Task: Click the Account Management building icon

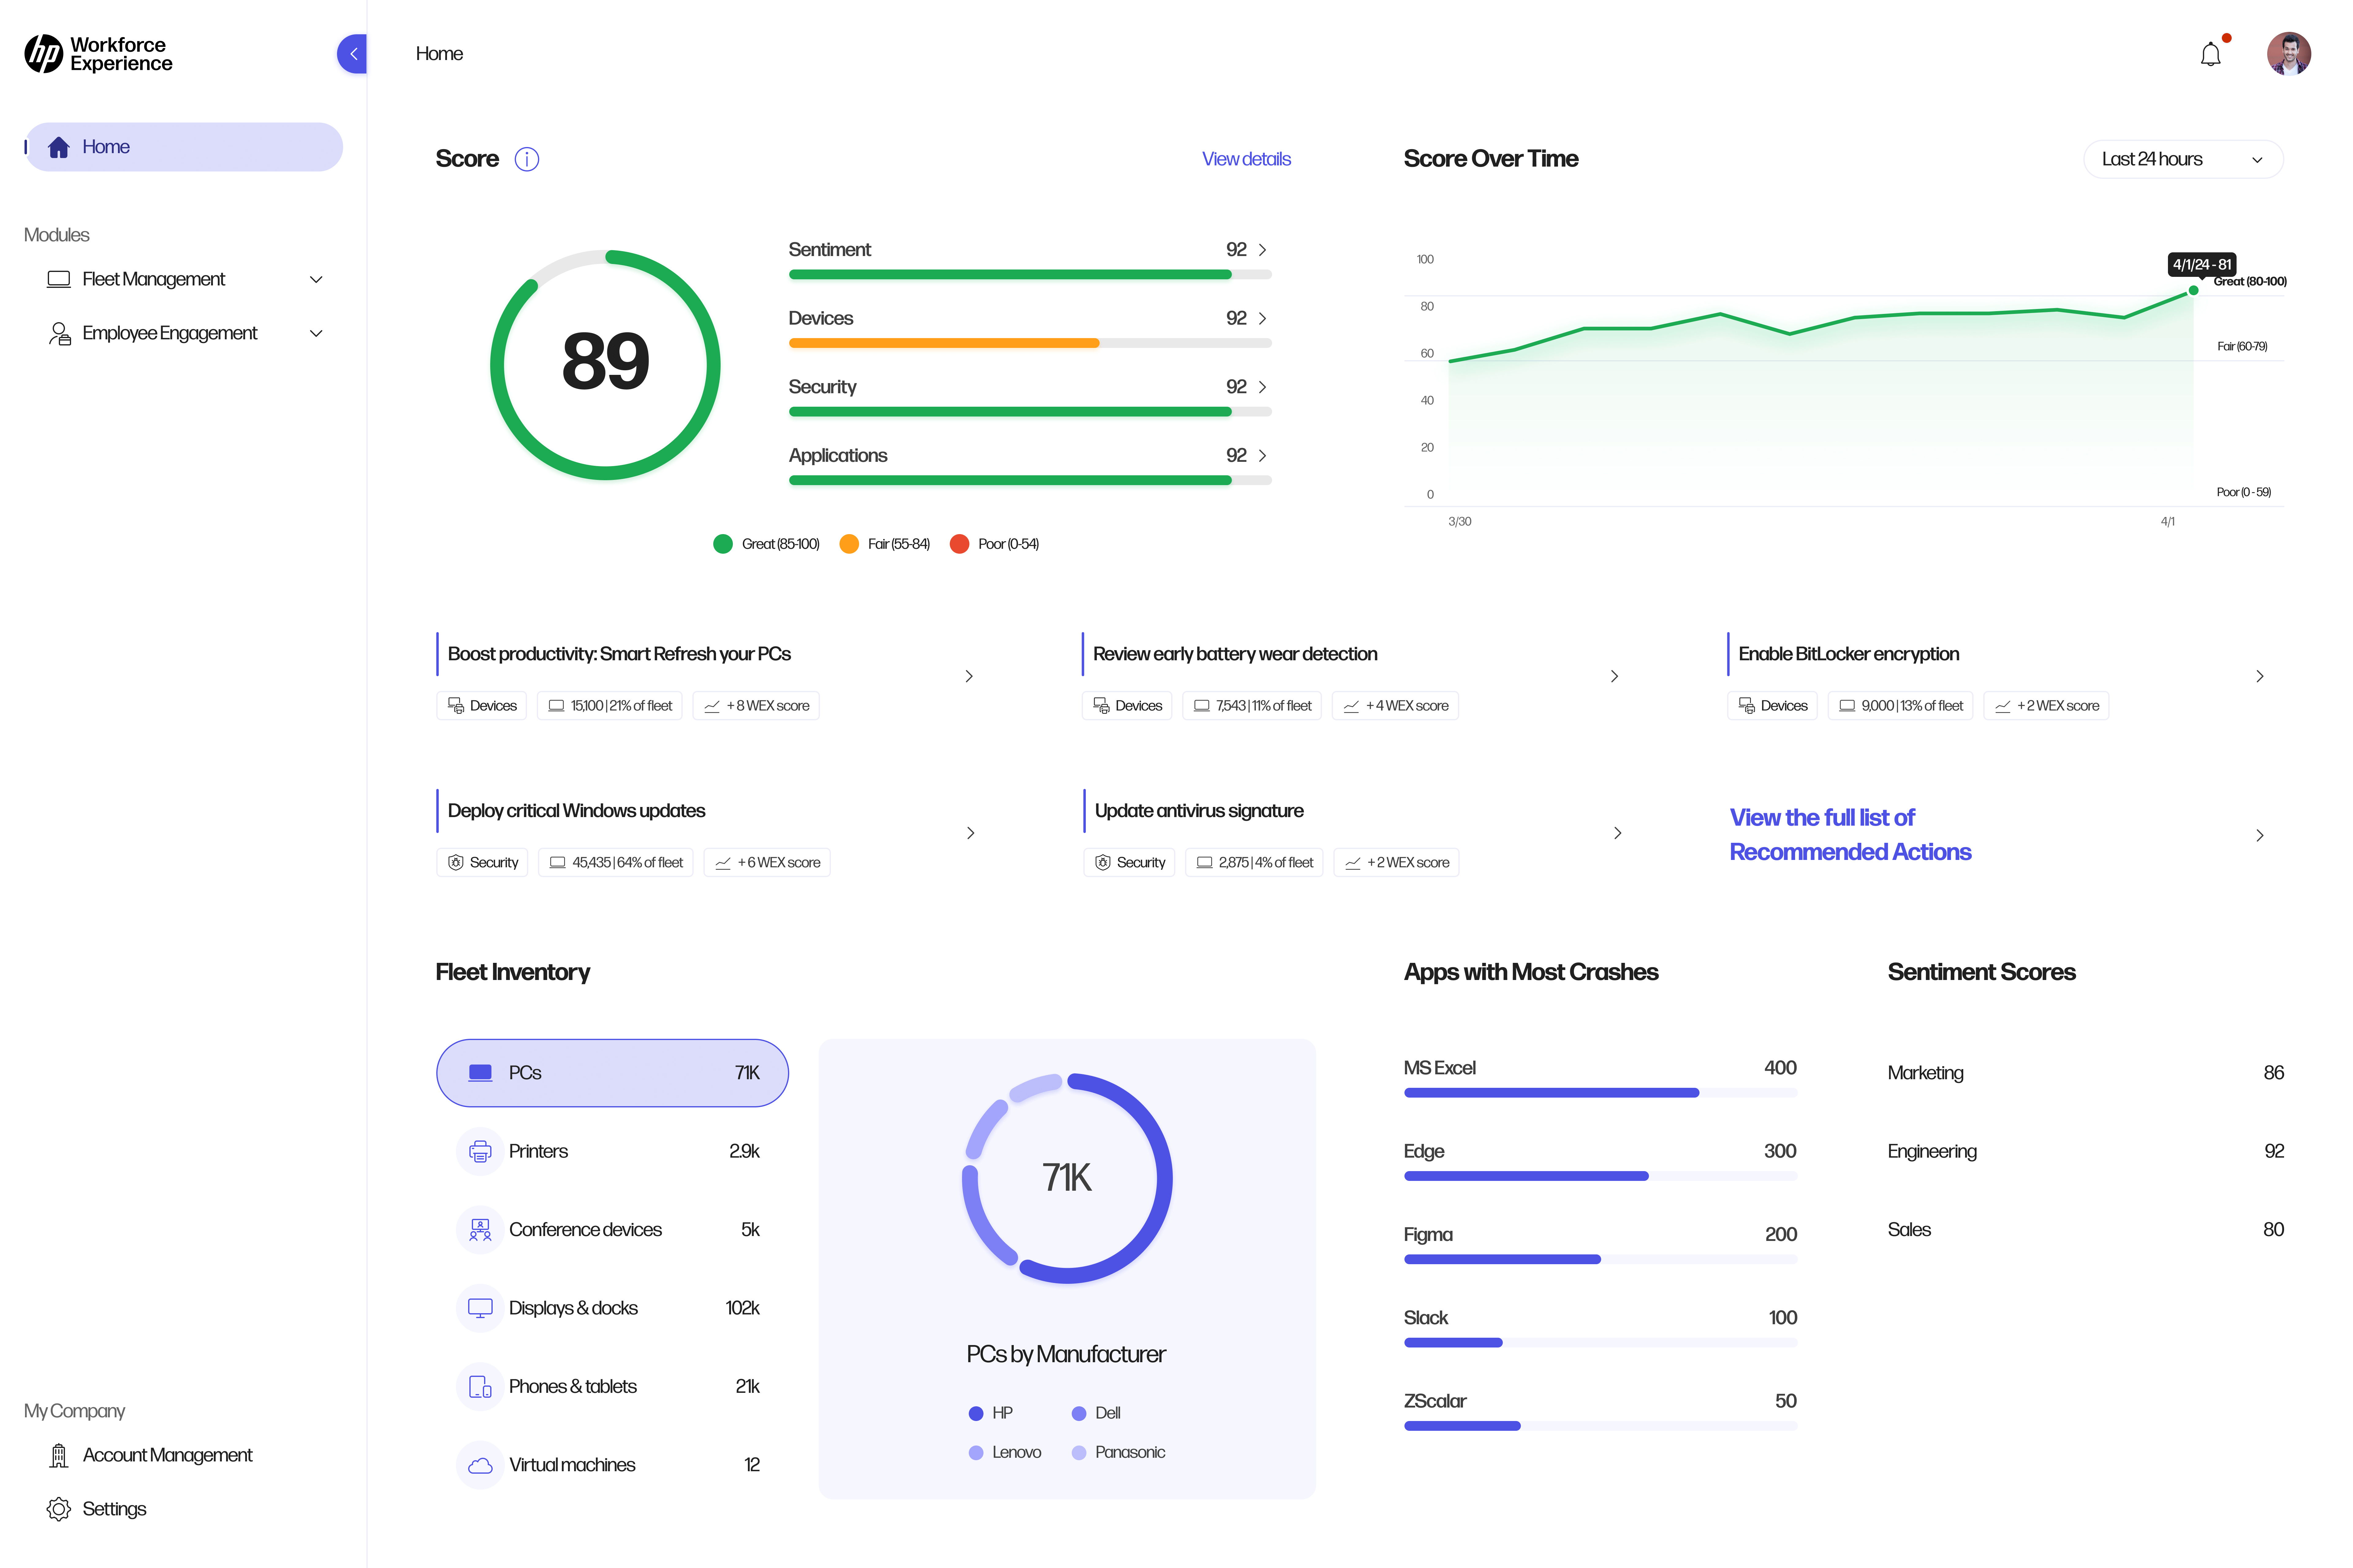Action: [59, 1455]
